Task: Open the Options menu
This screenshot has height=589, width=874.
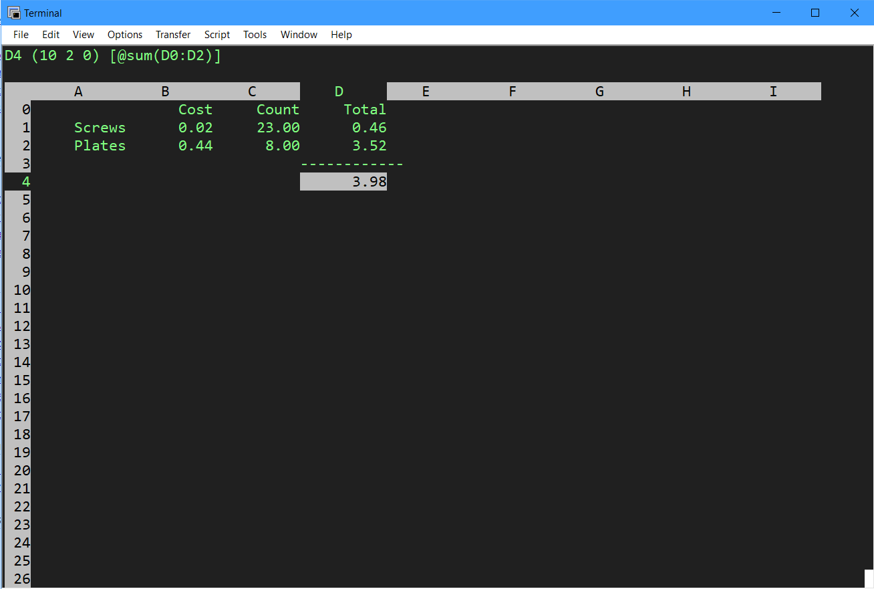Action: (125, 35)
